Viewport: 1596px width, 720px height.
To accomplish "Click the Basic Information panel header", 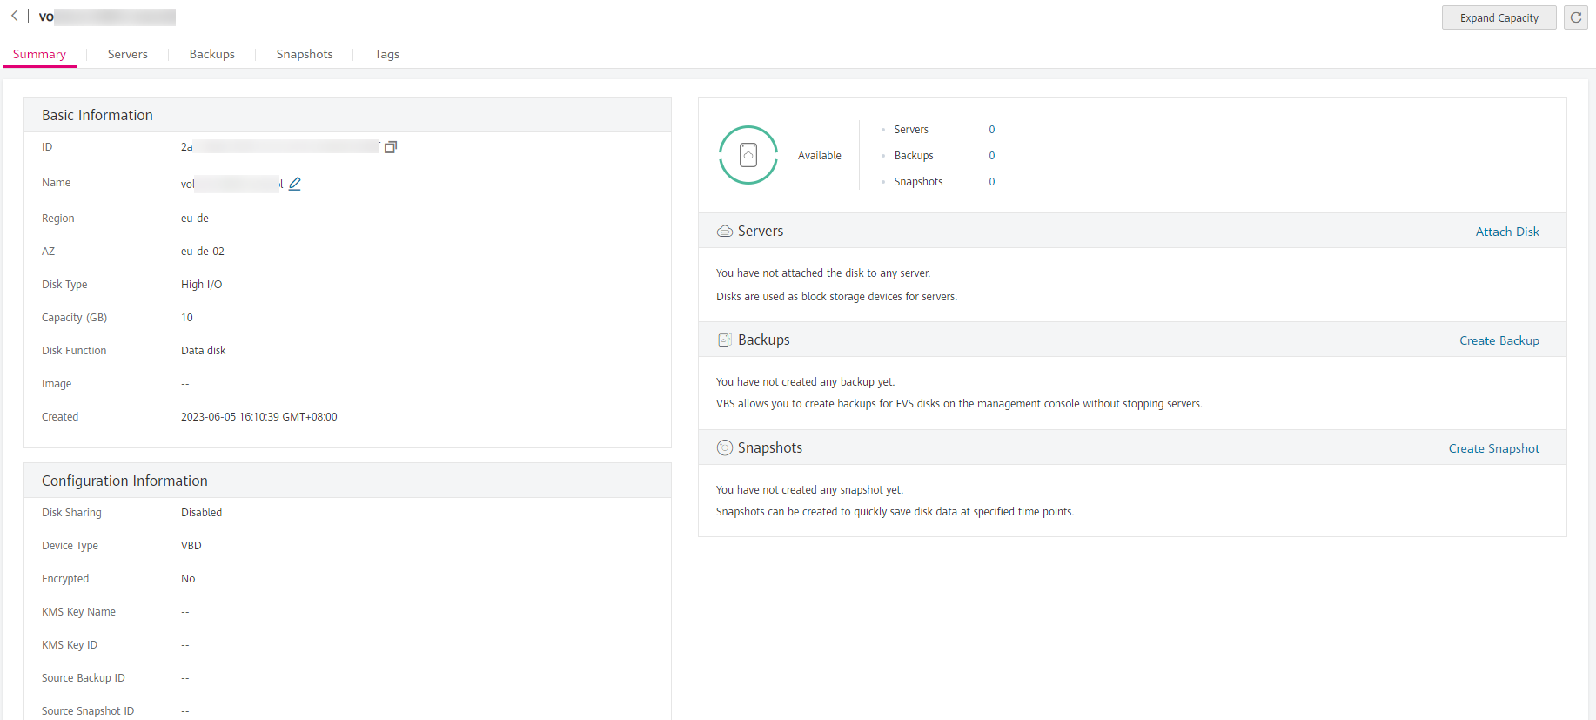I will [x=347, y=115].
